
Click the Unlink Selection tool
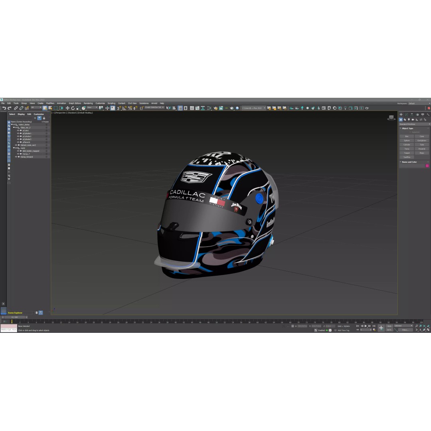(x=21, y=108)
